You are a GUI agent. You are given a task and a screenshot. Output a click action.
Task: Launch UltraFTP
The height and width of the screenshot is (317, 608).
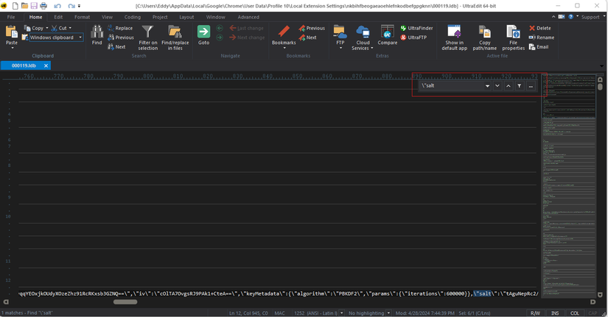[x=413, y=38]
